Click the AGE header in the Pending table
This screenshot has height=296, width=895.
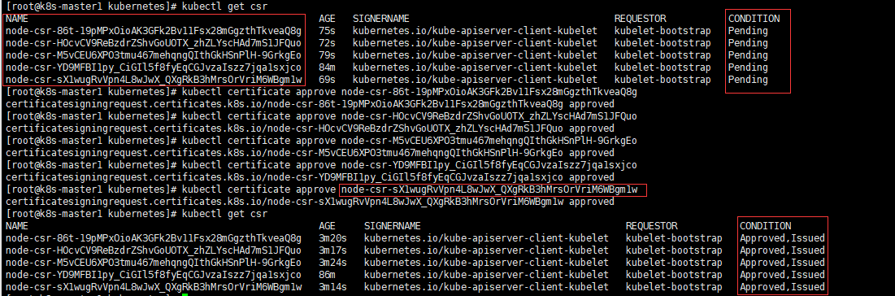[x=327, y=19]
